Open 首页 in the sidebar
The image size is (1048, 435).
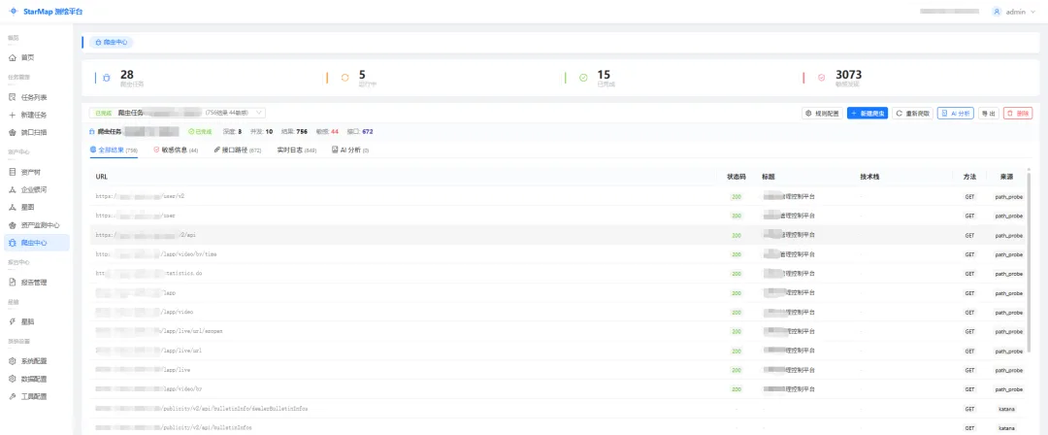coord(37,57)
